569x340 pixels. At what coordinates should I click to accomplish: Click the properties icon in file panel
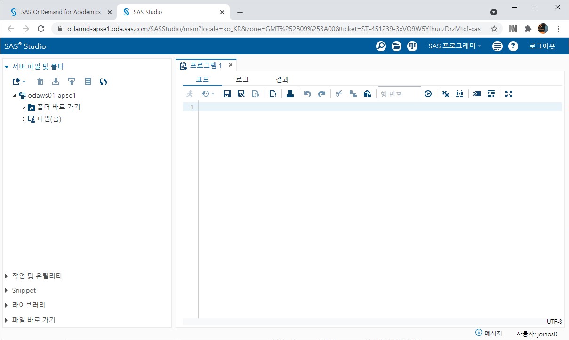click(x=88, y=82)
